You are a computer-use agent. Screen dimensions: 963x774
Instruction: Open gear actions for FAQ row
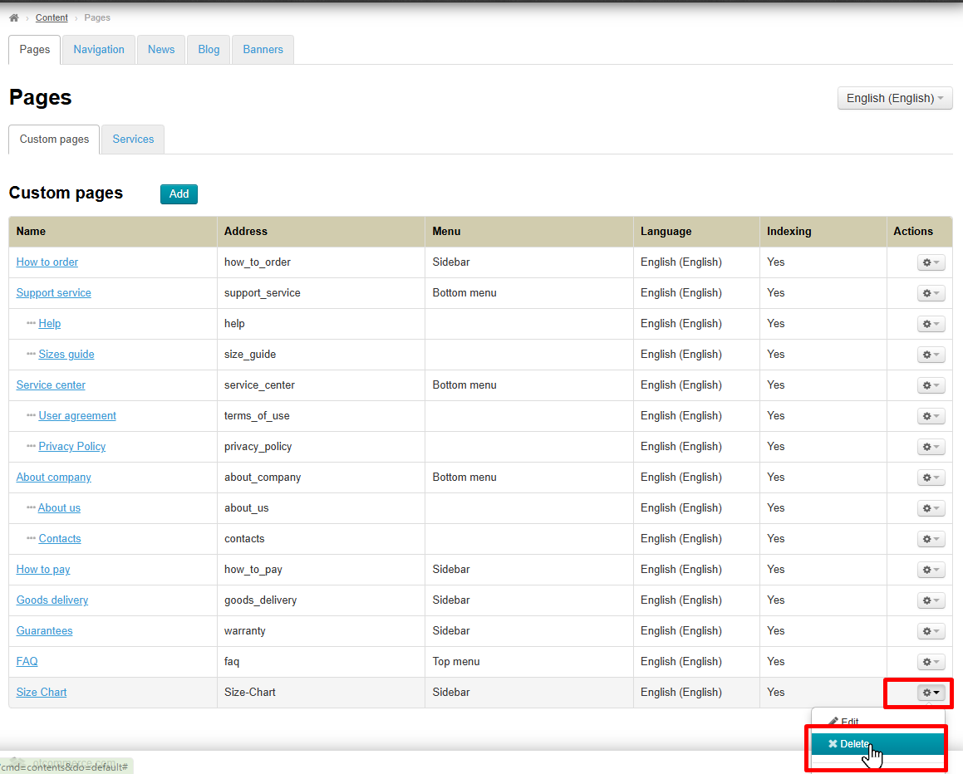[931, 662]
